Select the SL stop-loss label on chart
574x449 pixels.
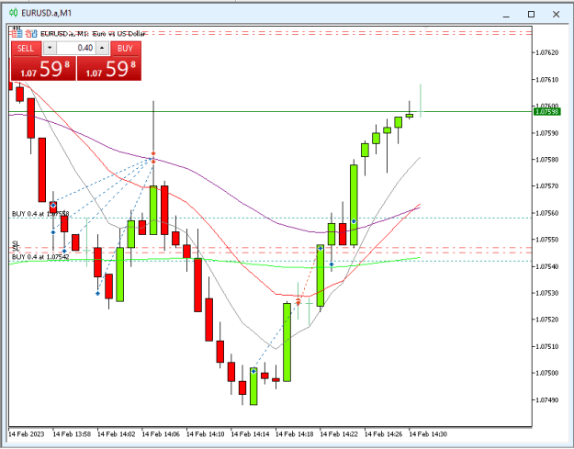[16, 246]
